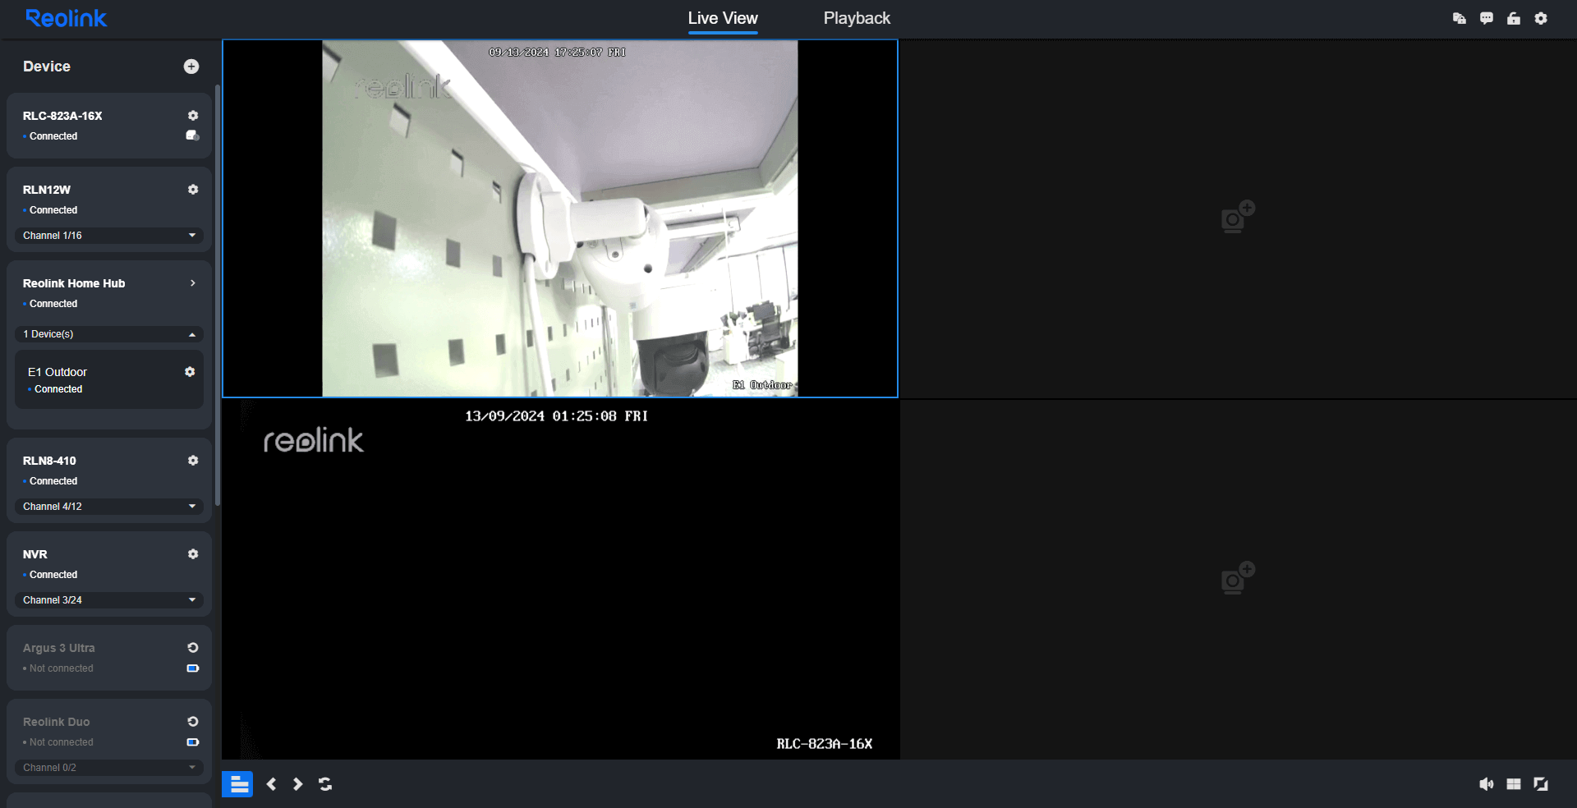Collapse the 1 Device(s) list
The height and width of the screenshot is (808, 1577).
[109, 334]
